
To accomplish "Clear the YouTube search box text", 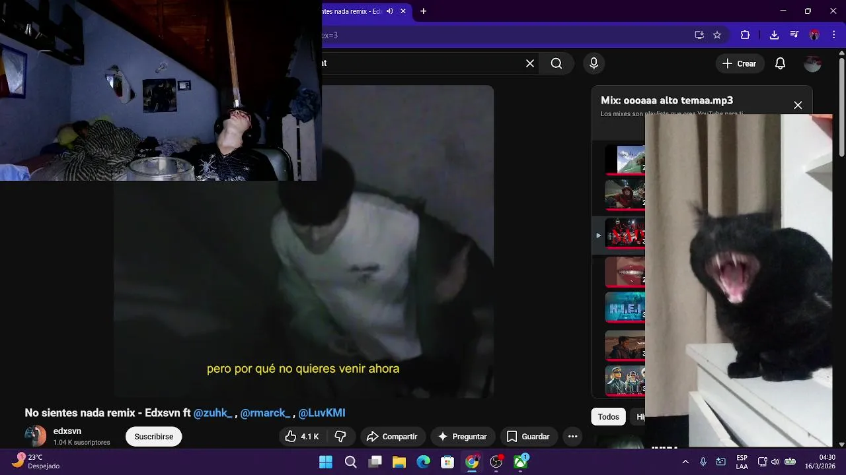I will (529, 63).
